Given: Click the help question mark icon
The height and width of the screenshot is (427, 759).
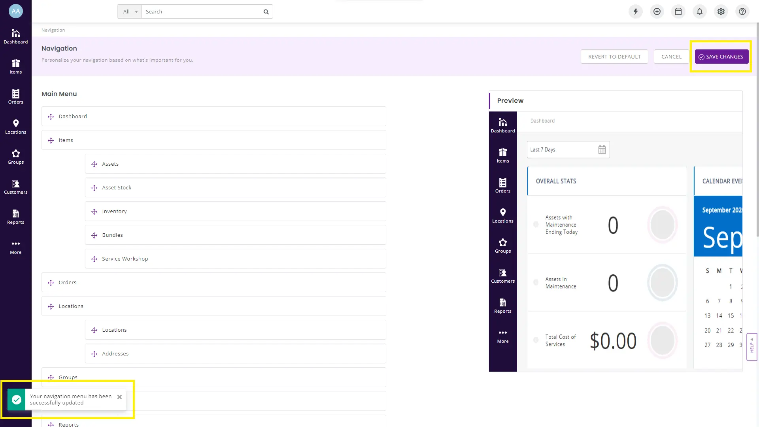Looking at the screenshot, I should pos(742,11).
